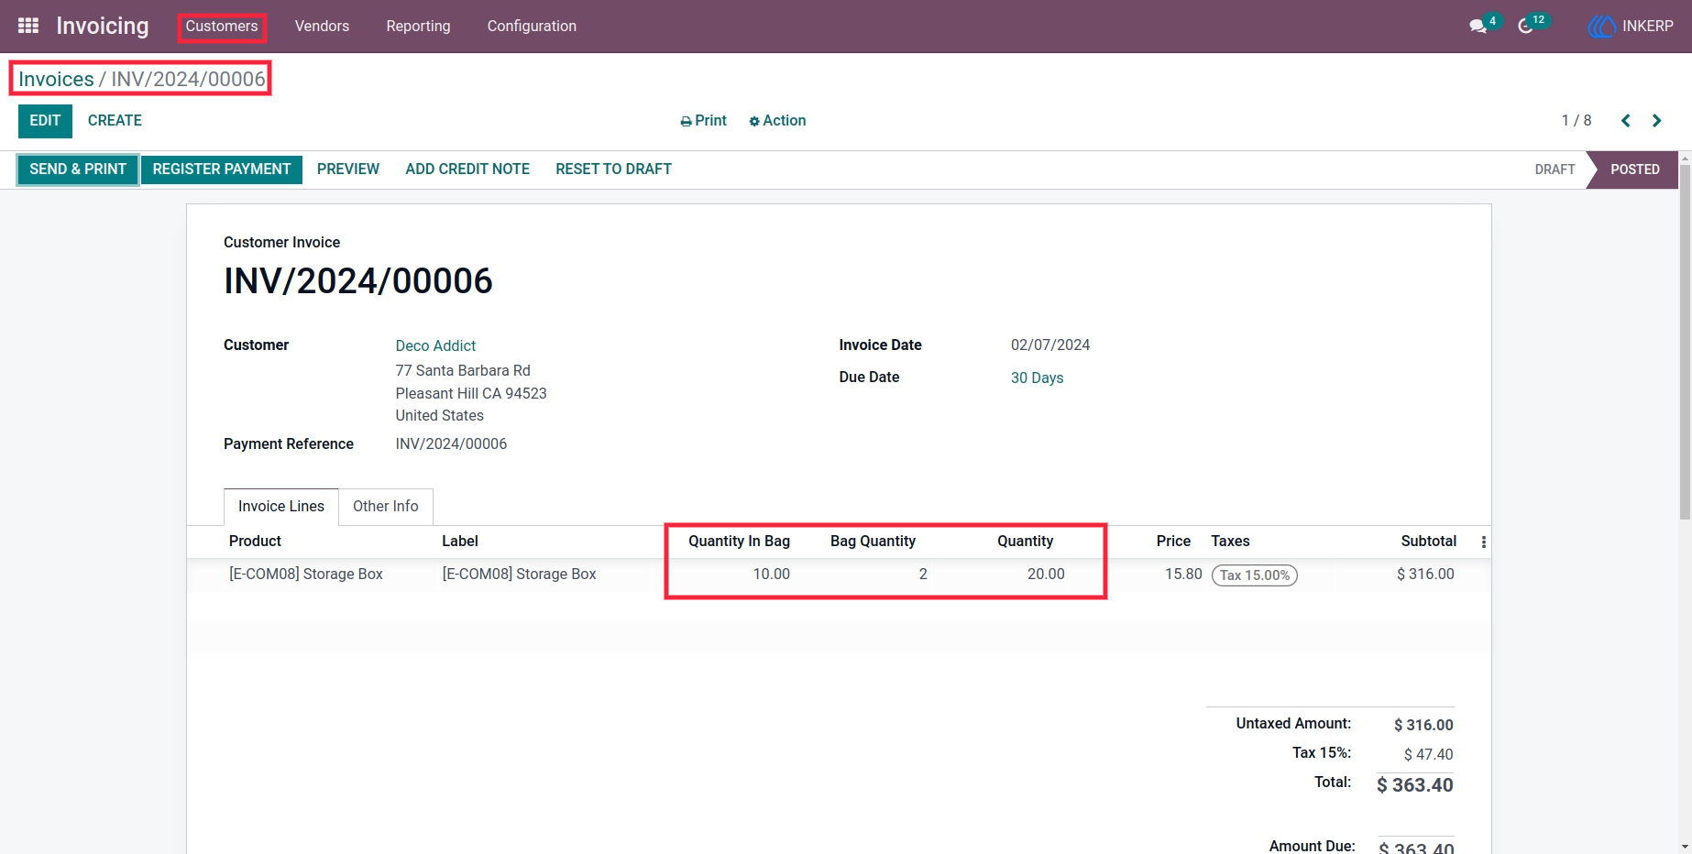Click the 20.00 quantity cell
This screenshot has width=1692, height=854.
tap(1046, 575)
